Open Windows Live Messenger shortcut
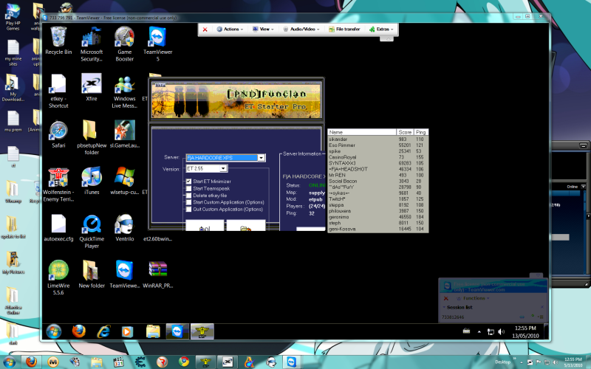 (x=125, y=91)
